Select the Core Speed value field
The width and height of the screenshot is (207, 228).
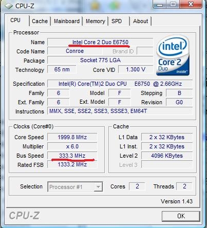point(72,137)
